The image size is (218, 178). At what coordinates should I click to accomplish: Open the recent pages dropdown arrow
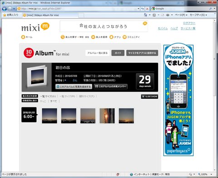tap(14, 9)
